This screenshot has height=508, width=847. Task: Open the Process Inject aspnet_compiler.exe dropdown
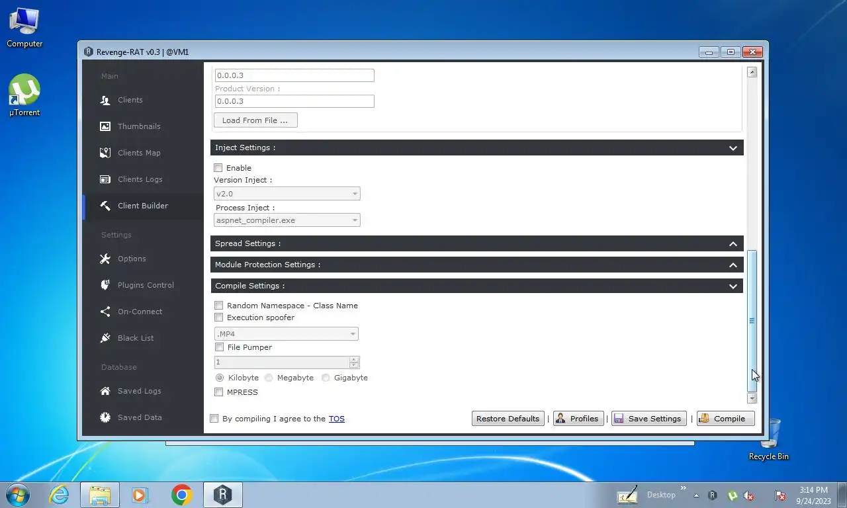pos(287,220)
